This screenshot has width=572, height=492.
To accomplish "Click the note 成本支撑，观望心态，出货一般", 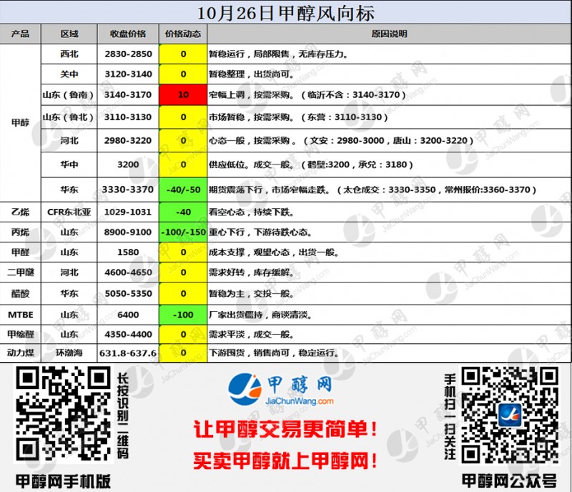I will (274, 252).
